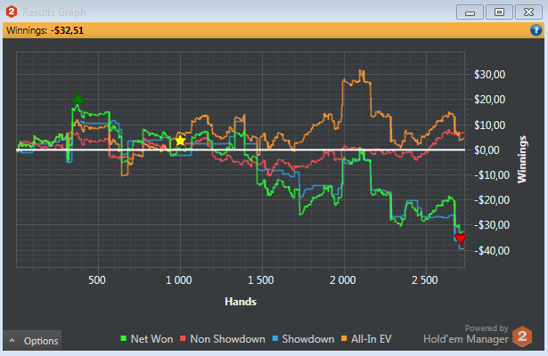Click the Winnings -$32,51 value
548x356 pixels.
click(x=67, y=30)
